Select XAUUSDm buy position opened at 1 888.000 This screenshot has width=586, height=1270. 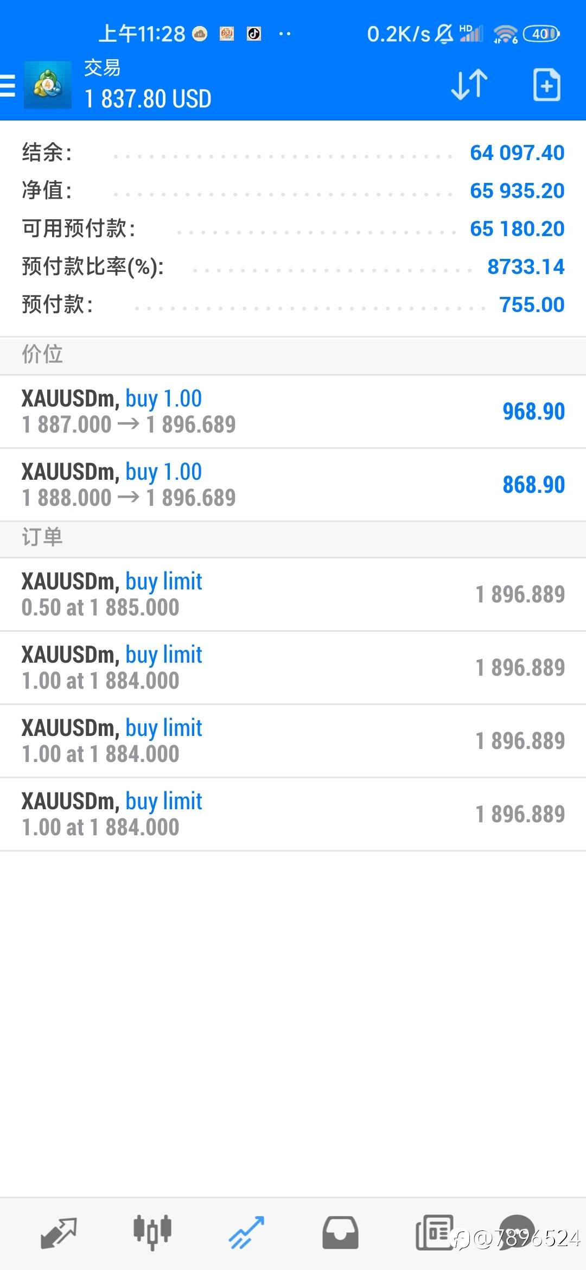(293, 485)
